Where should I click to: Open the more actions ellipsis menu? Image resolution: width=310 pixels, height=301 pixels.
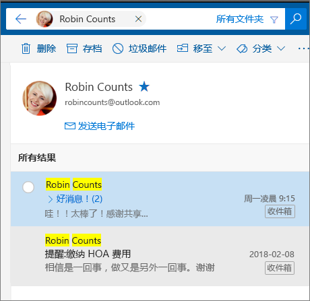pos(303,48)
